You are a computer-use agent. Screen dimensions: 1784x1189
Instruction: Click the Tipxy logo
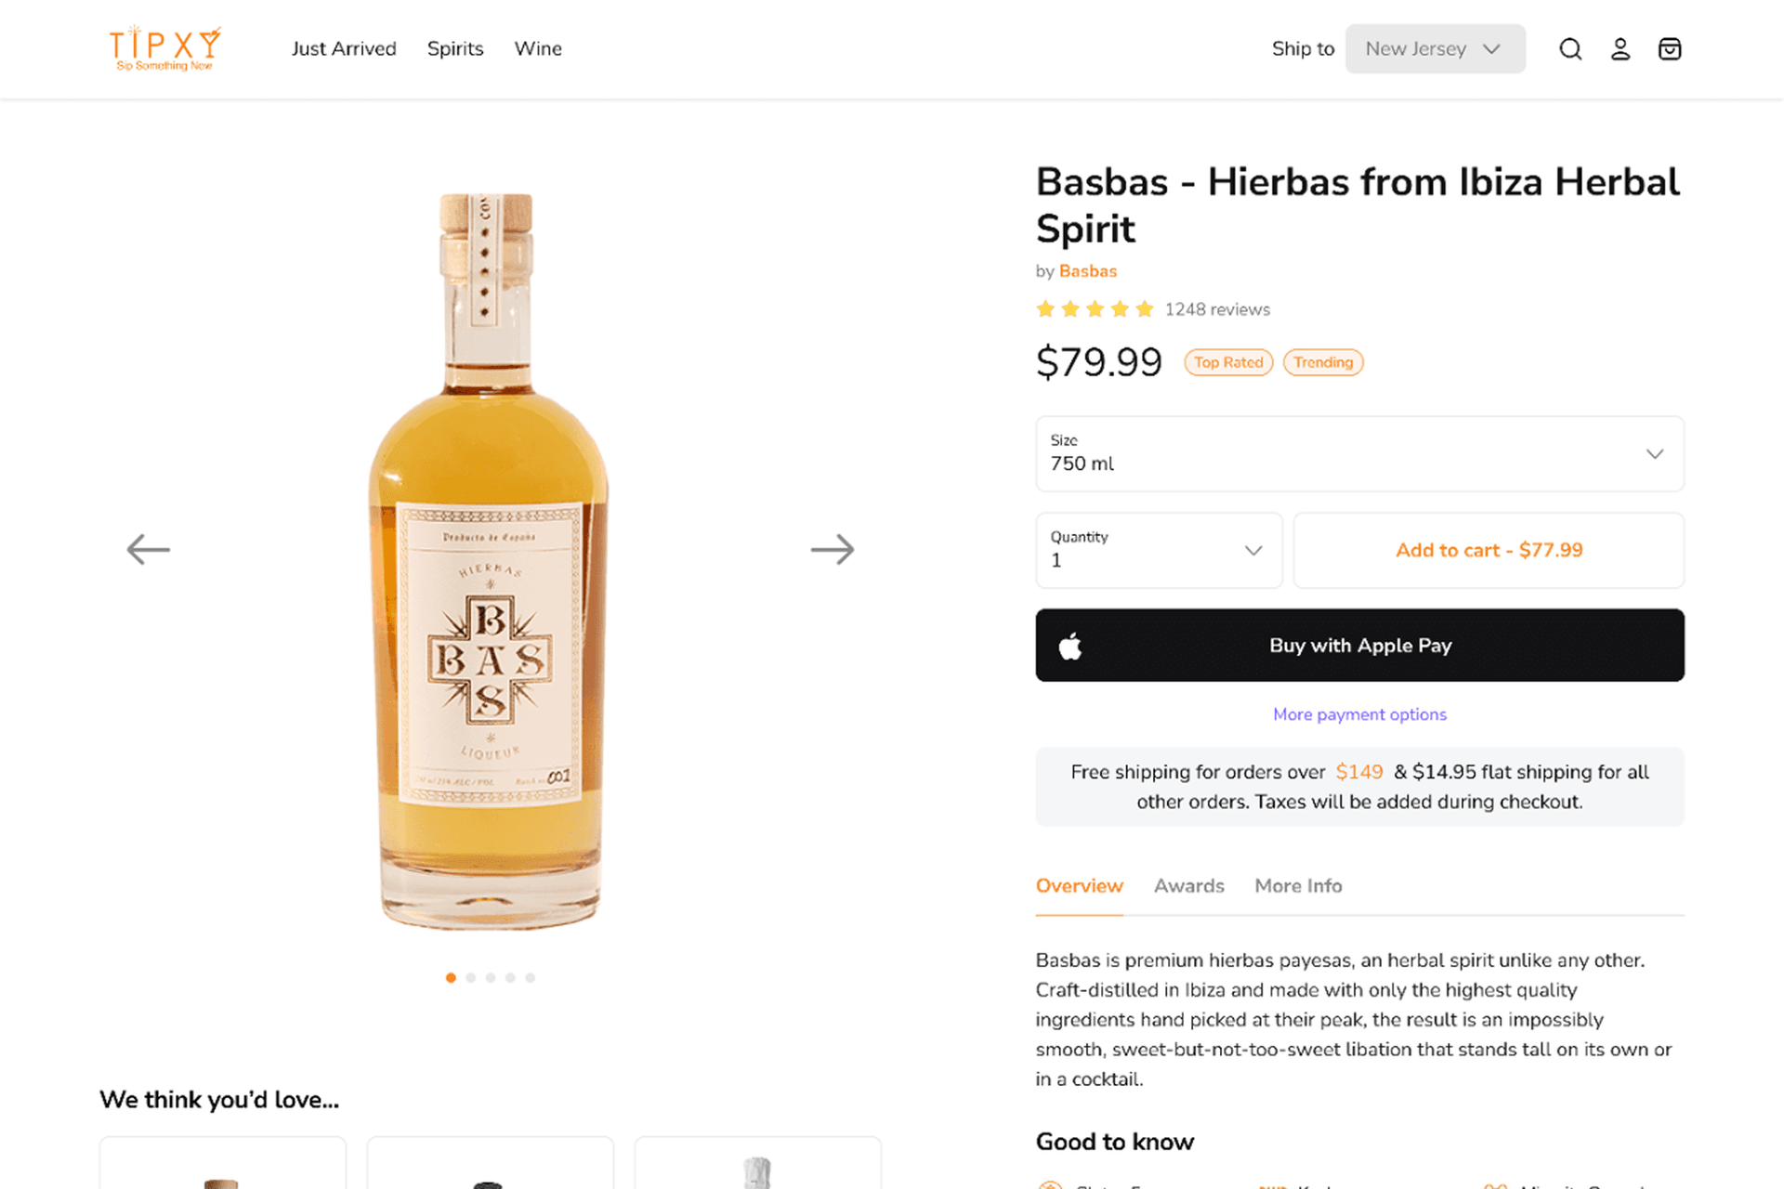coord(165,48)
